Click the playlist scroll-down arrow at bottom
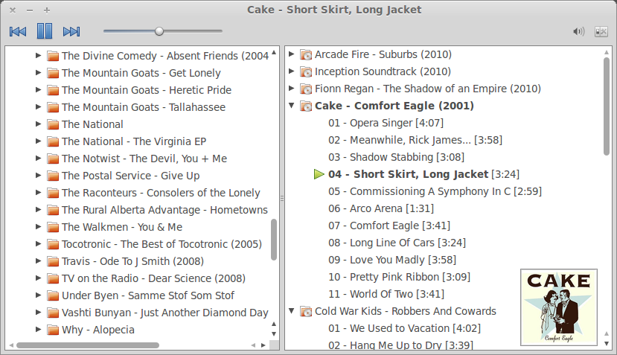The height and width of the screenshot is (355, 617). [607, 343]
